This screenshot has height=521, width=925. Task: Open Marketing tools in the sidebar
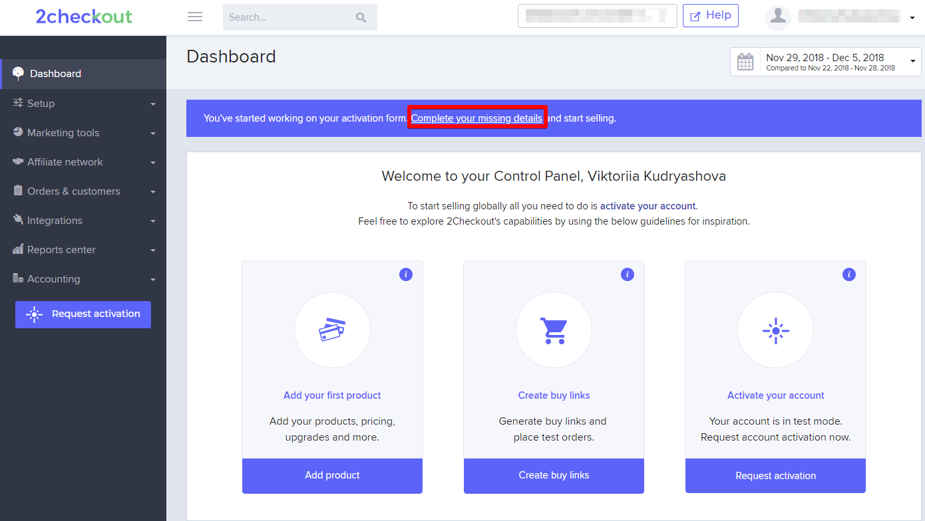click(83, 132)
